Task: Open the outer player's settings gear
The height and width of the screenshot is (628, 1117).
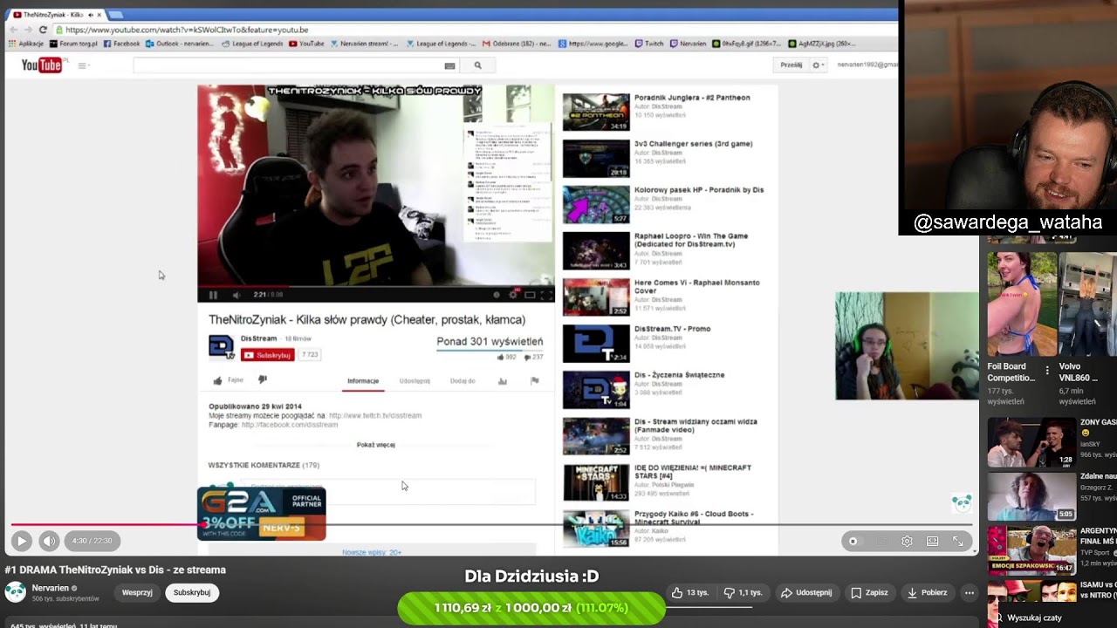Action: (907, 541)
